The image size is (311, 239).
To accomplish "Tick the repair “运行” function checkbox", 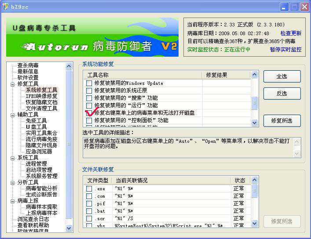I will click(x=89, y=105).
